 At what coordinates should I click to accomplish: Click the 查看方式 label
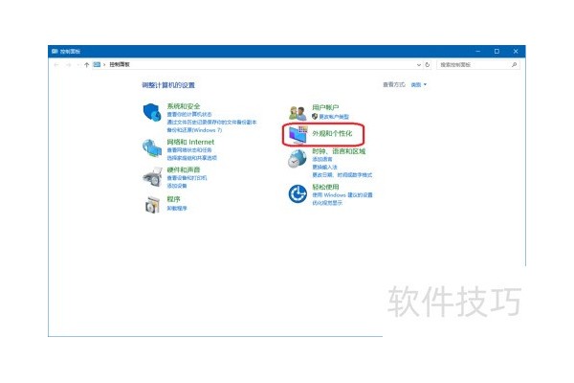coord(394,84)
